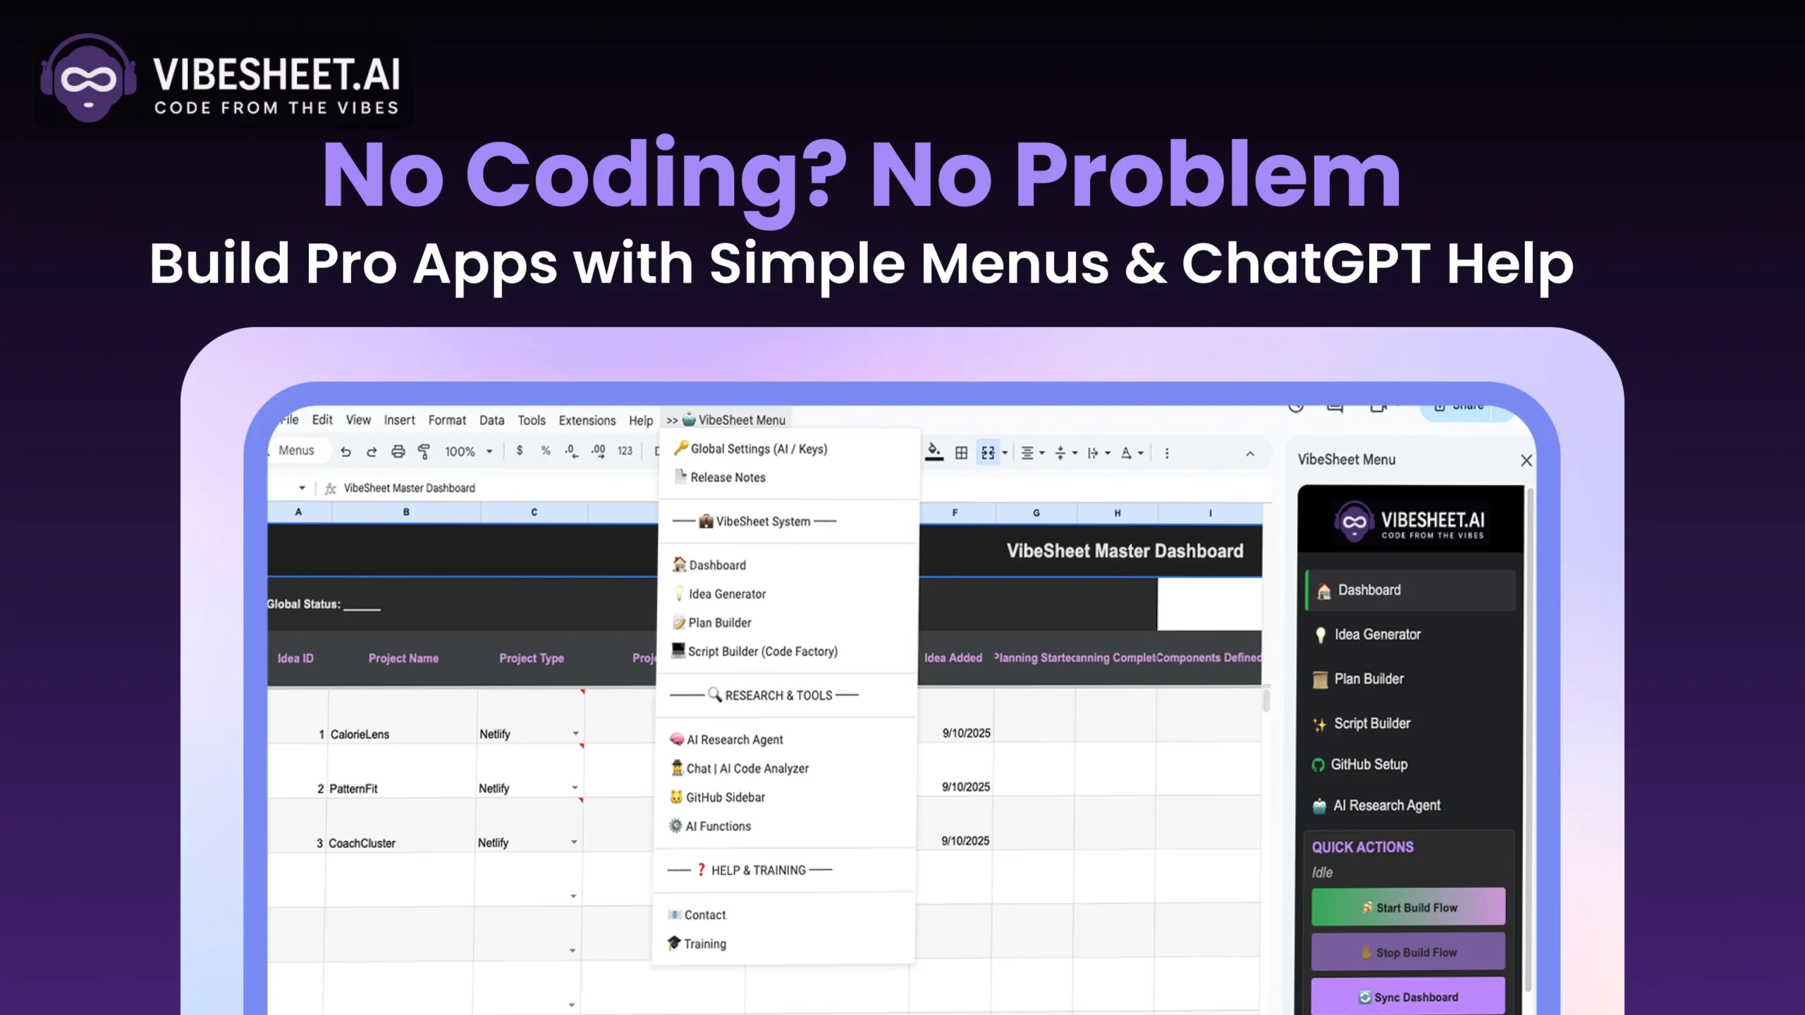Close the VibeSheet Menu side panel

(x=1526, y=460)
